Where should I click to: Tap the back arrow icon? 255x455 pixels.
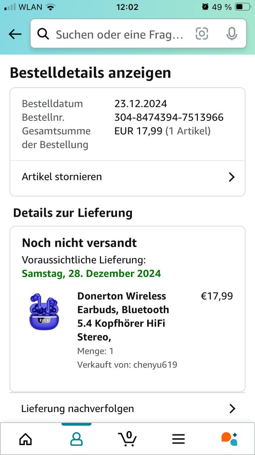15,34
